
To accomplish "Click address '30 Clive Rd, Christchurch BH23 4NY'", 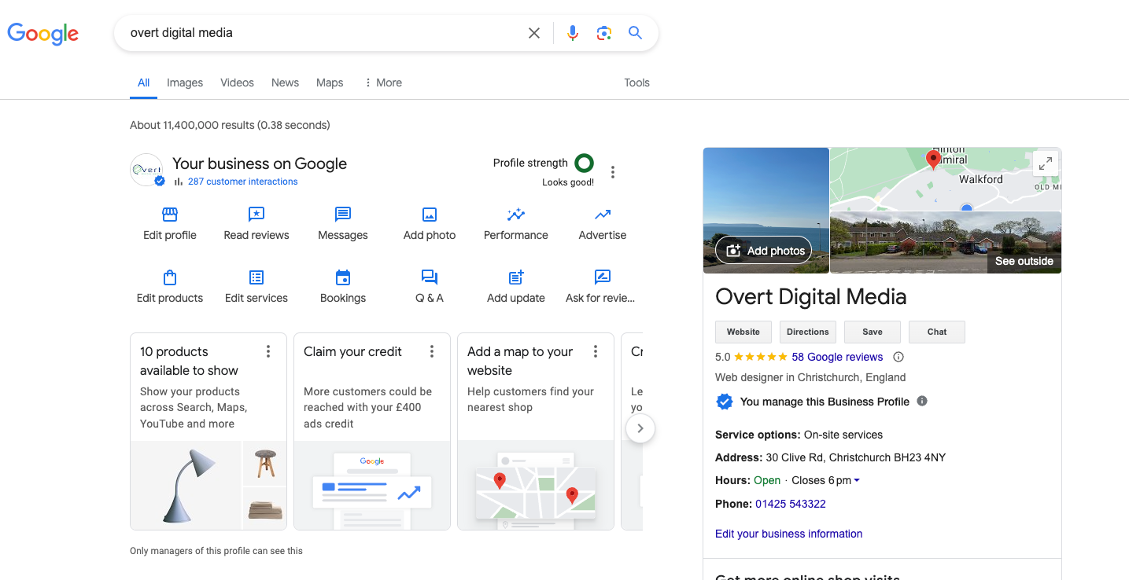I will [856, 457].
